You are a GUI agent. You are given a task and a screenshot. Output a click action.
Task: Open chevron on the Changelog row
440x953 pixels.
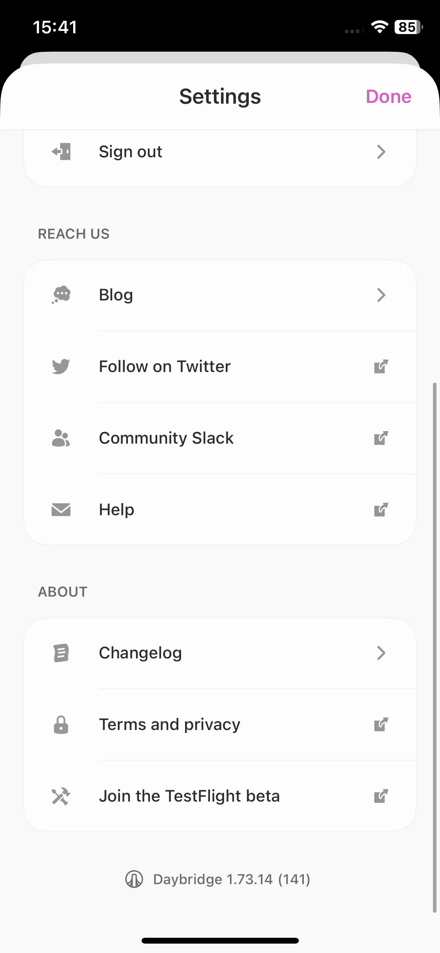tap(381, 653)
